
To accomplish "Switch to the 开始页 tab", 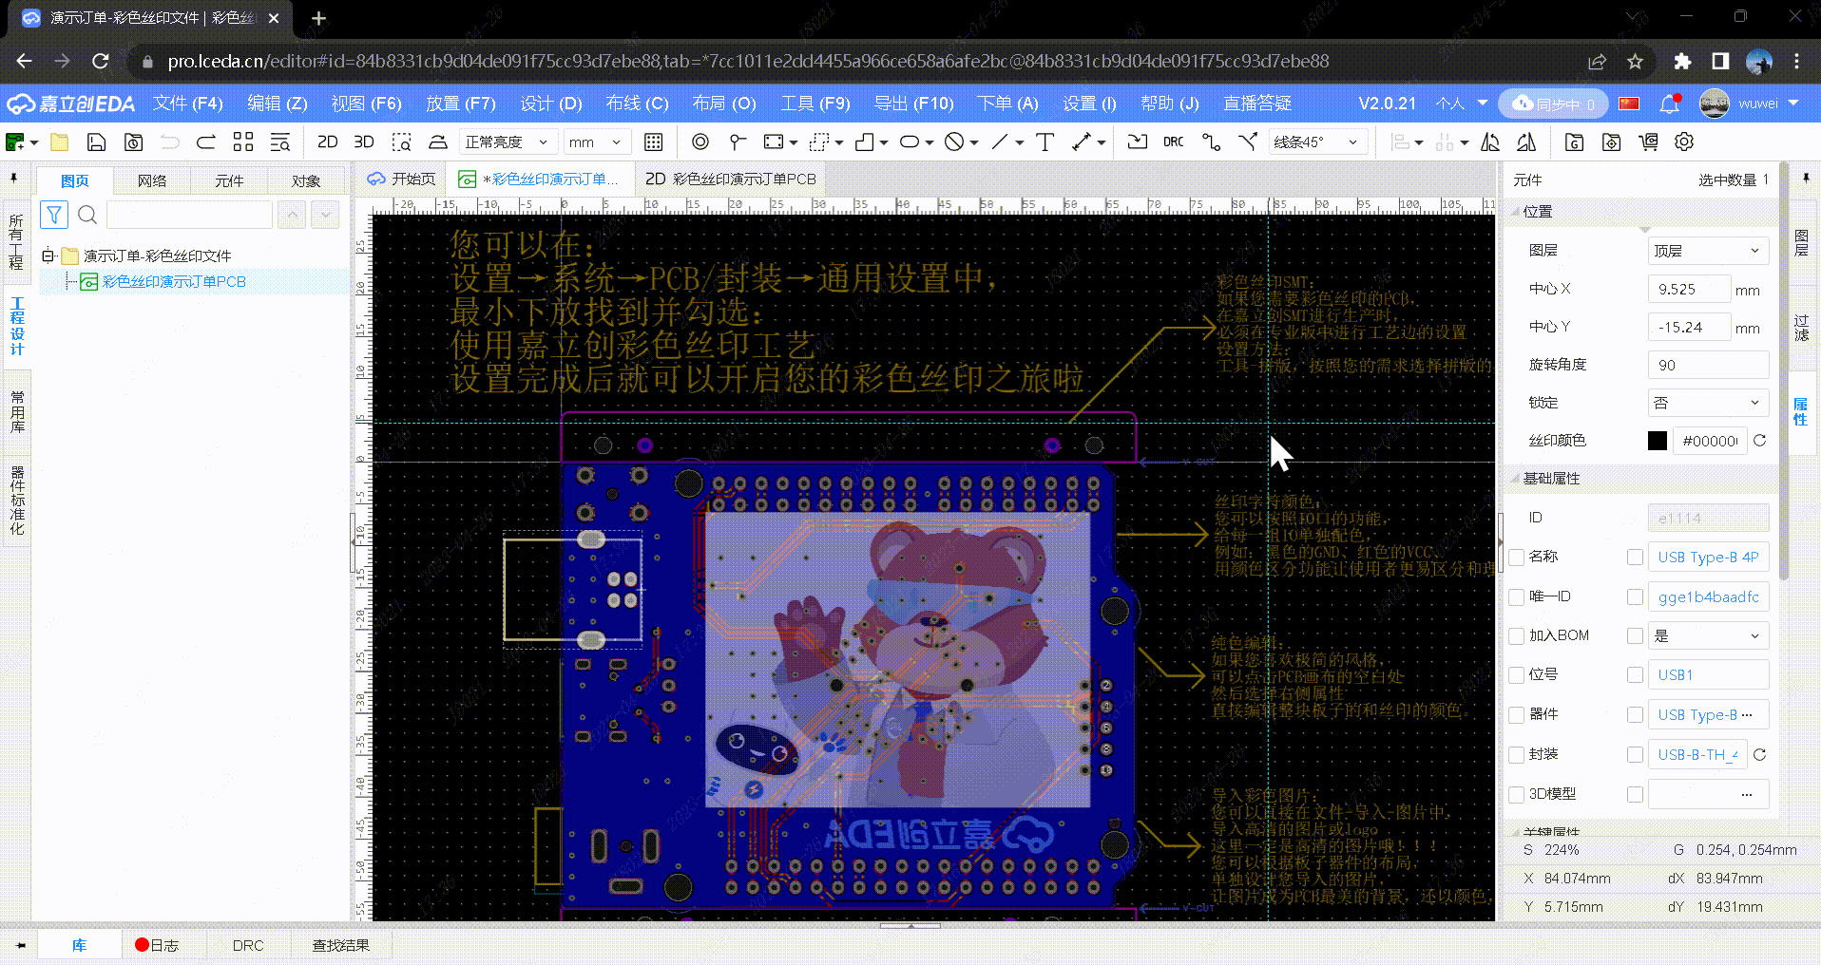I will point(402,179).
